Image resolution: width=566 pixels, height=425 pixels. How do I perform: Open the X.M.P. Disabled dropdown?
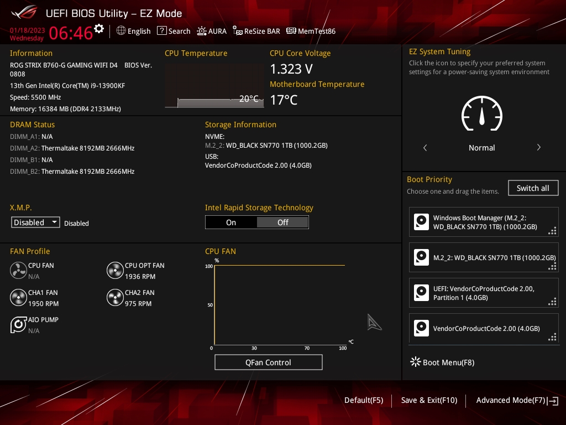pos(35,222)
